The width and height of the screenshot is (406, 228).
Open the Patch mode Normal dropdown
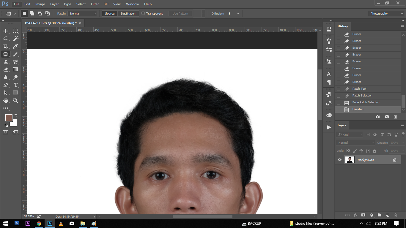[82, 13]
